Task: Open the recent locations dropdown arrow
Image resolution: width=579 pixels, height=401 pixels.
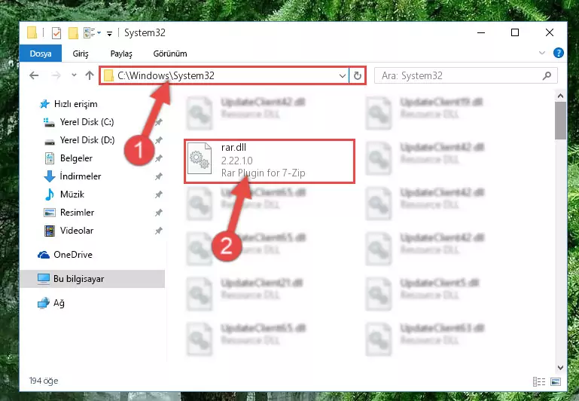Action: 74,75
